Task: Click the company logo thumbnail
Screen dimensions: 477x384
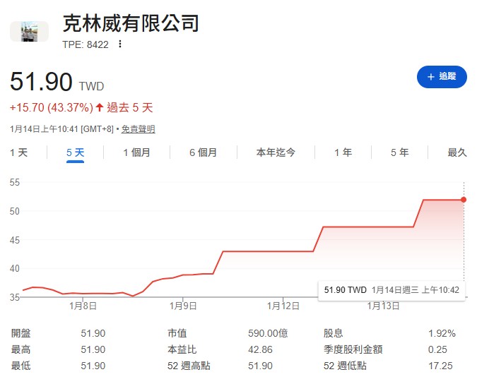Action: (x=29, y=31)
